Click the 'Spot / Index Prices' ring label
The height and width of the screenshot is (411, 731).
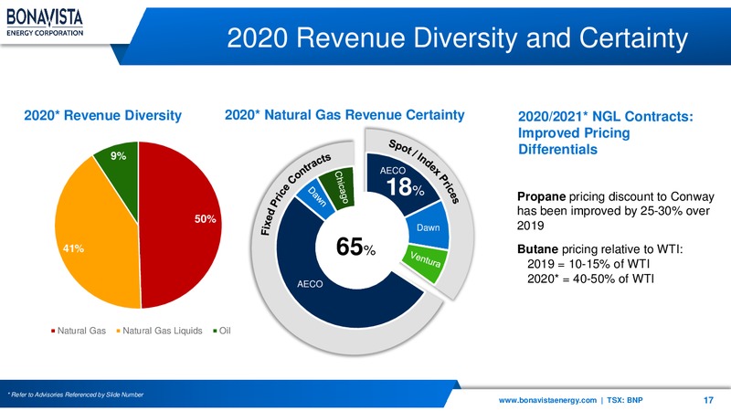click(x=425, y=171)
